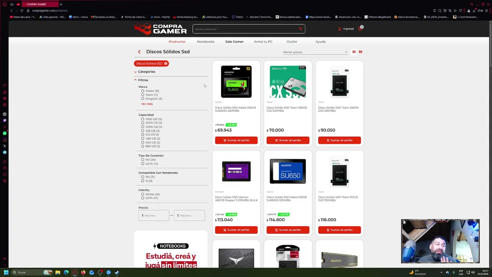
Task: Switch to grid view layout
Action: [354, 52]
